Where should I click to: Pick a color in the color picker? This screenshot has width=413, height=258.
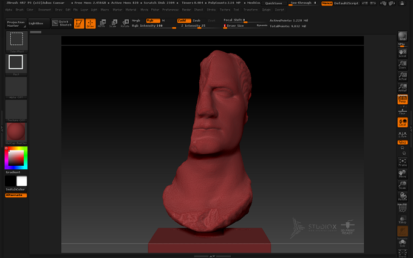click(16, 158)
